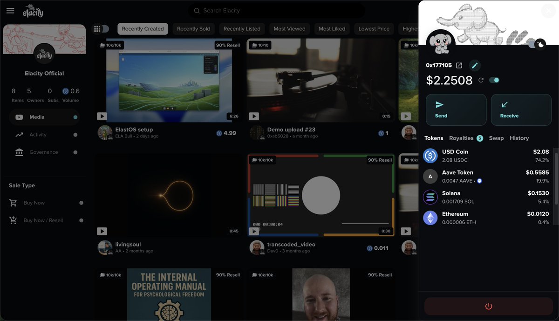Open the bald man selfie thumbnail

point(321,294)
